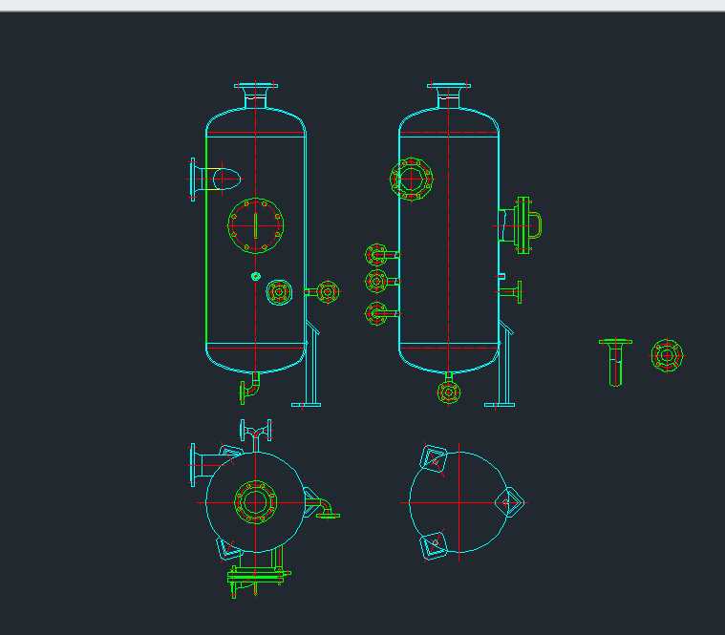The image size is (725, 635).
Task: Select the flange circle inside left vessel's lower shell
Action: [x=279, y=292]
